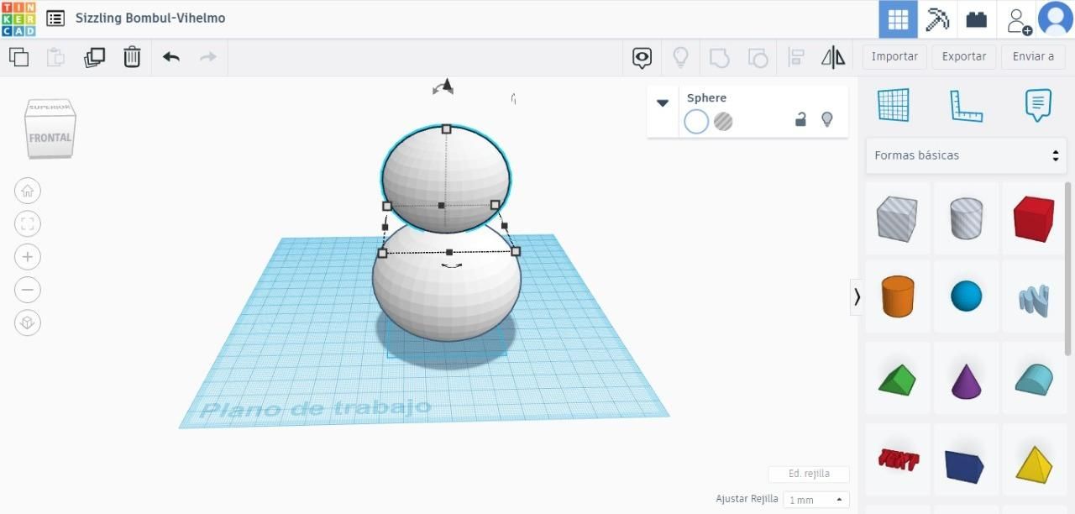Click the Home view icon
1075x514 pixels.
point(28,191)
